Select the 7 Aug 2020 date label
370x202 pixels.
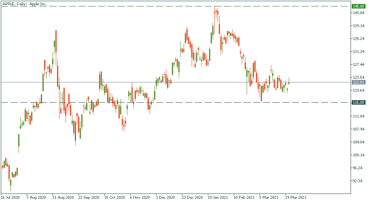pos(36,198)
